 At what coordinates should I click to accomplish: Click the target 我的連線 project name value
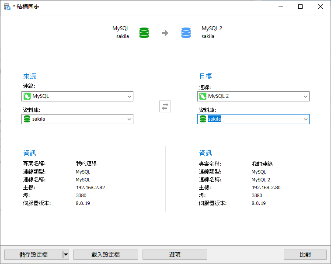(x=262, y=164)
